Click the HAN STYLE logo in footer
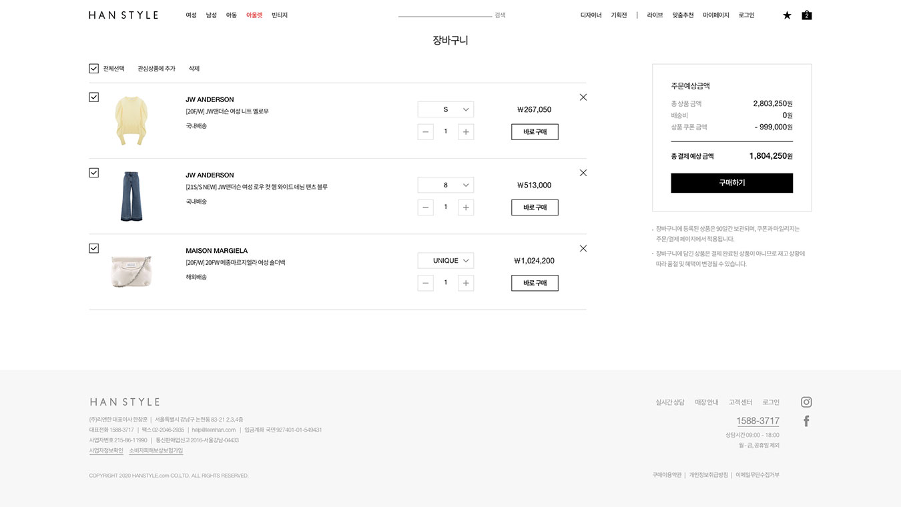 (125, 402)
